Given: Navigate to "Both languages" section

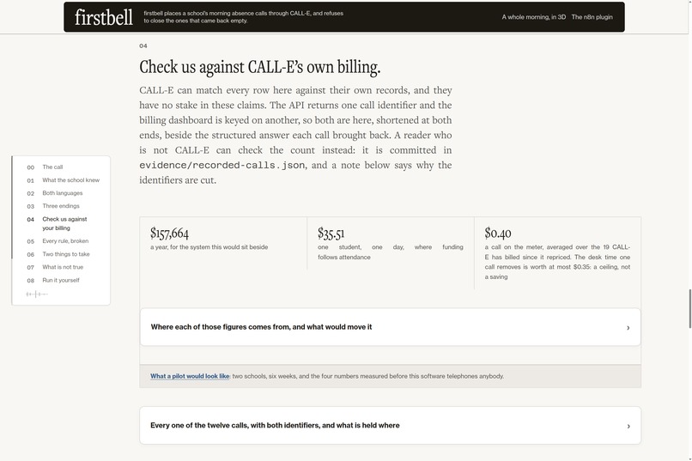Looking at the screenshot, I should click(62, 193).
